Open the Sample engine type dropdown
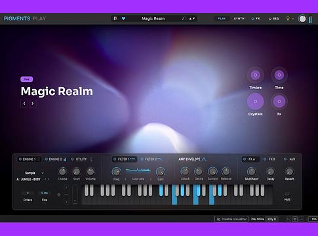The width and height of the screenshot is (318, 236). [x=34, y=173]
